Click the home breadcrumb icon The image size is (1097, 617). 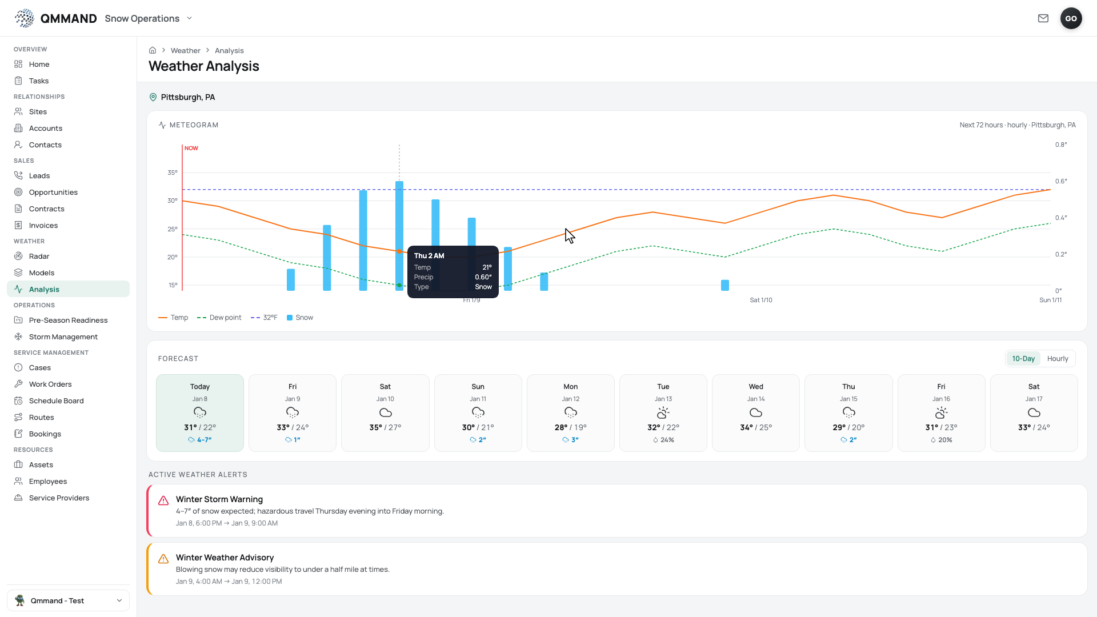153,50
